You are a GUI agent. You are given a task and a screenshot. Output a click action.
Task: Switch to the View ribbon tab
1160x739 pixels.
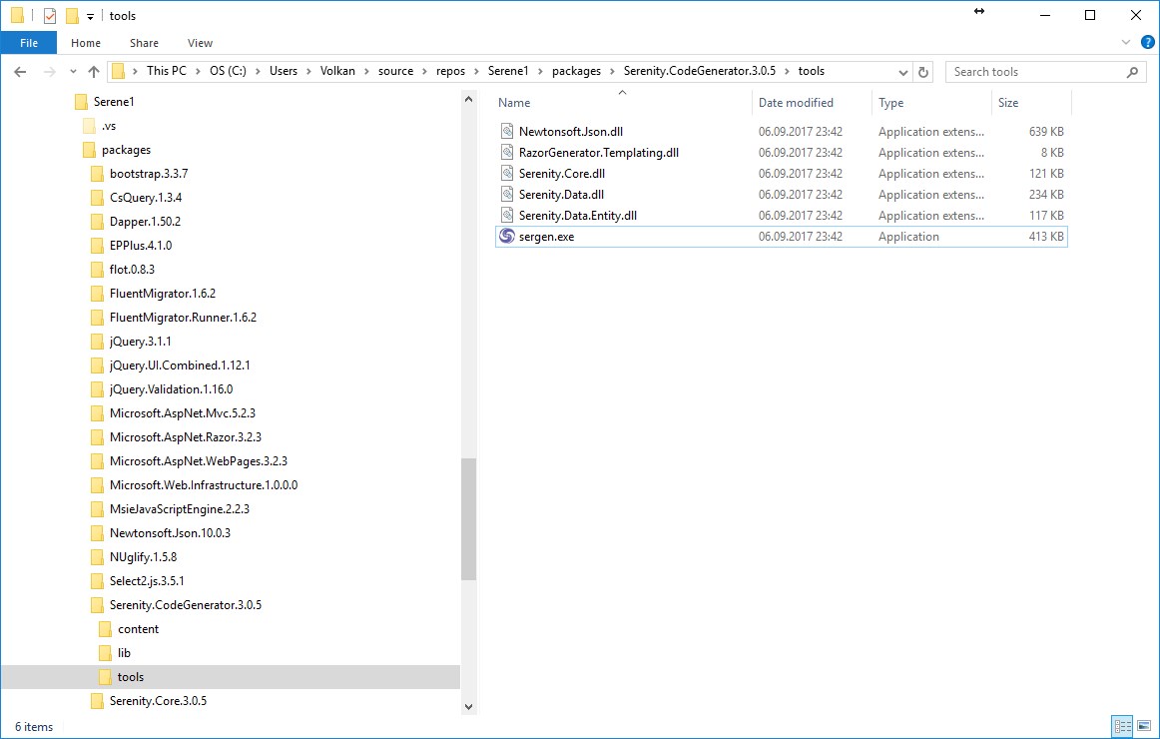pos(200,43)
